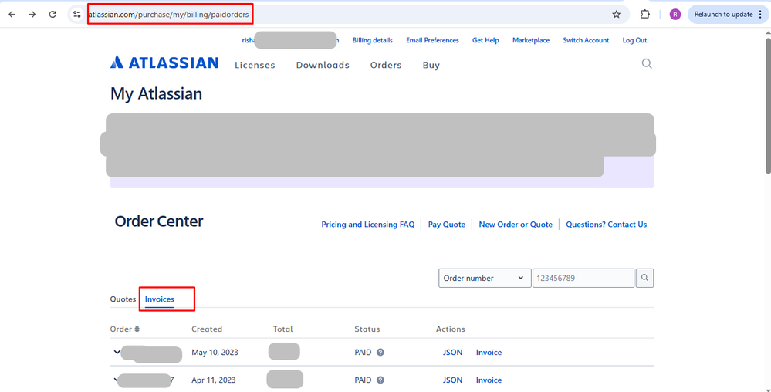
Task: Click the My Atlassian heading
Action: point(156,93)
